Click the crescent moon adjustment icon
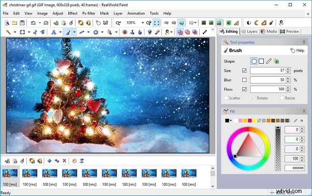312x196 pixels. pos(256,23)
